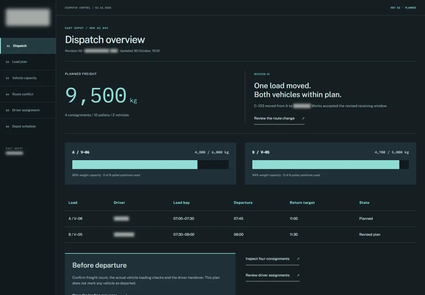
Task: Click the Return target column header
Action: pos(302,203)
